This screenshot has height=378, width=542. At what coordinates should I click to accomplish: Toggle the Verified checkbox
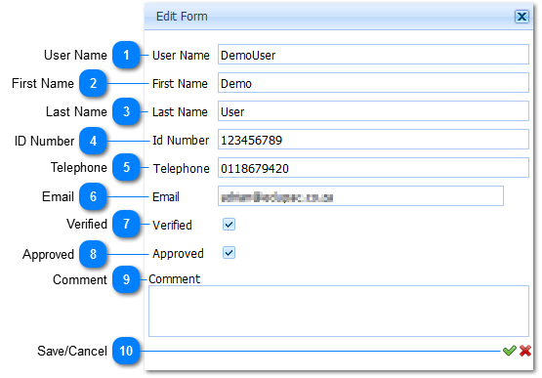(x=229, y=225)
